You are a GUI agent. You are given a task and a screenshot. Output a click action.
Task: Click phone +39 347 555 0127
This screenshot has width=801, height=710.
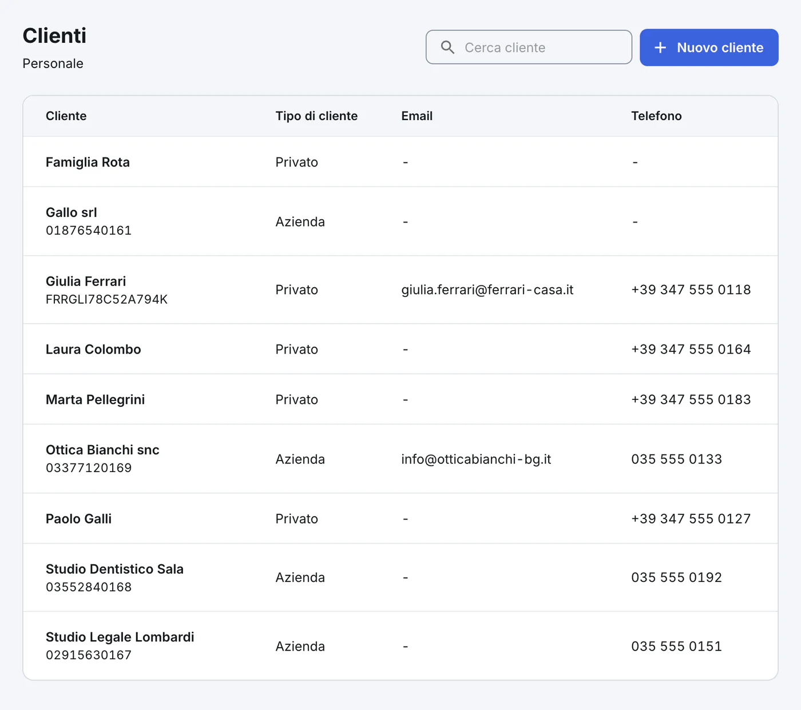click(x=691, y=518)
